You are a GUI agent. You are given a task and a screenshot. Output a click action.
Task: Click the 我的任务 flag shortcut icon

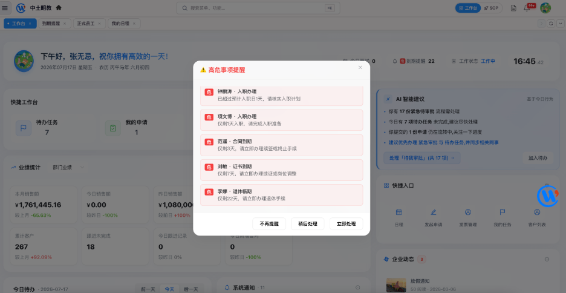(503, 212)
